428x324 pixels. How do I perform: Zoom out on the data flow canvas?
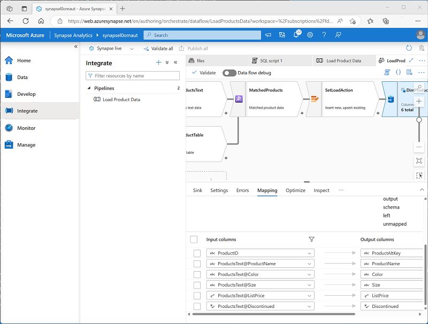419,147
